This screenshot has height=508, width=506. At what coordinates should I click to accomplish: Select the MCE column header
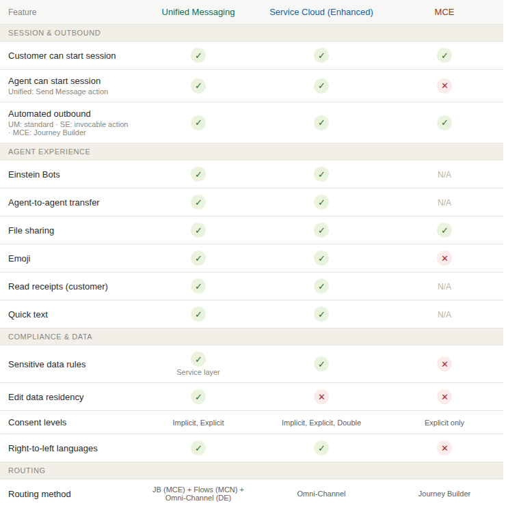(x=444, y=12)
